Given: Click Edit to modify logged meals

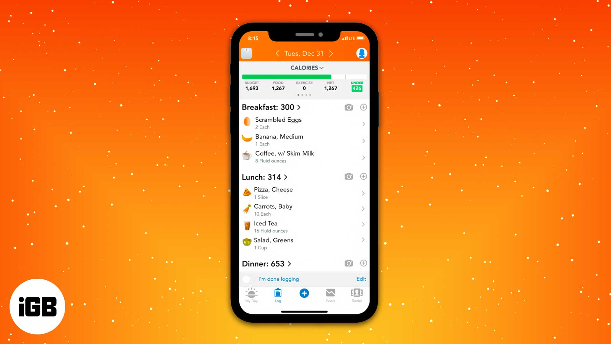Looking at the screenshot, I should click(361, 278).
